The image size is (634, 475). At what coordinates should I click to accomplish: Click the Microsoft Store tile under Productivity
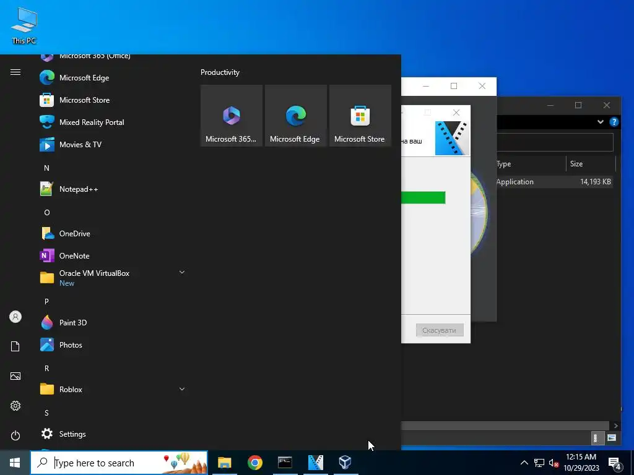point(360,116)
